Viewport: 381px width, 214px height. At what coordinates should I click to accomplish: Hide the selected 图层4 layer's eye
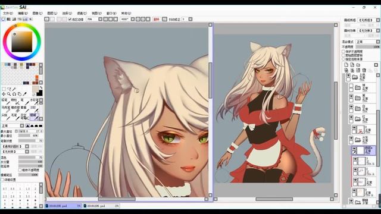click(x=354, y=149)
